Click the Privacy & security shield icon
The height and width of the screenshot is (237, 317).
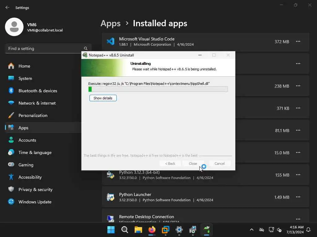click(11, 189)
